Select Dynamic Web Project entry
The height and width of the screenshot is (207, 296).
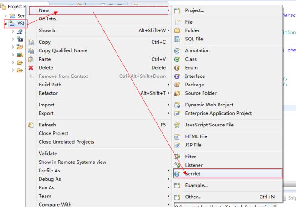click(227, 105)
